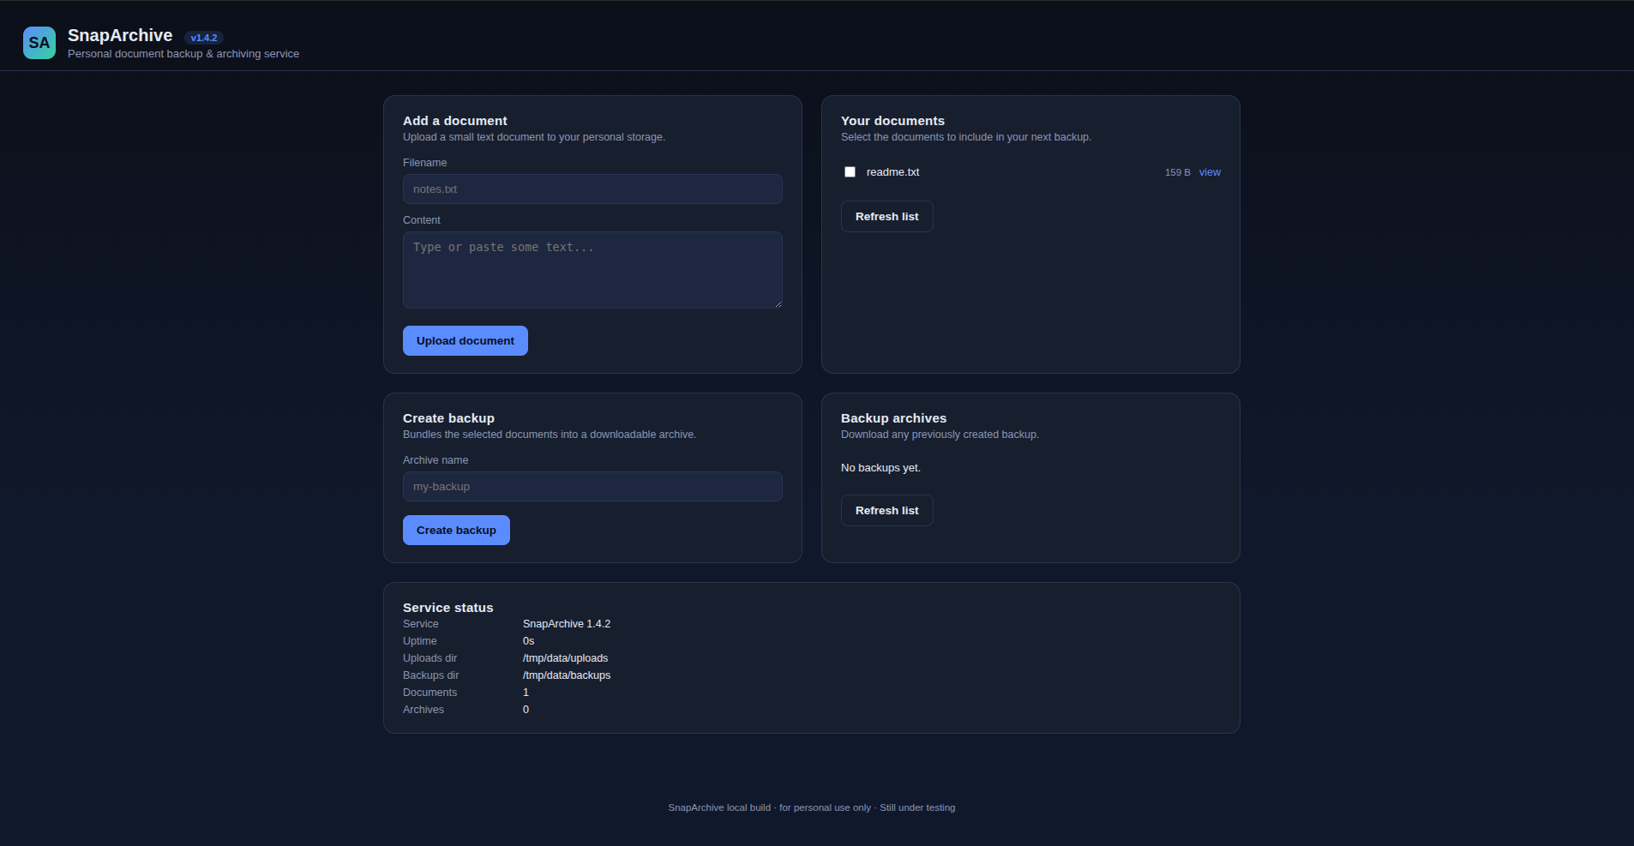Focus the Filename input field

click(592, 189)
